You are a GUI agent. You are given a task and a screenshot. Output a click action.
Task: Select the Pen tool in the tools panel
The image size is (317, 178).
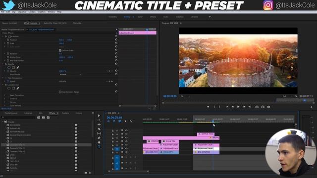point(99,138)
